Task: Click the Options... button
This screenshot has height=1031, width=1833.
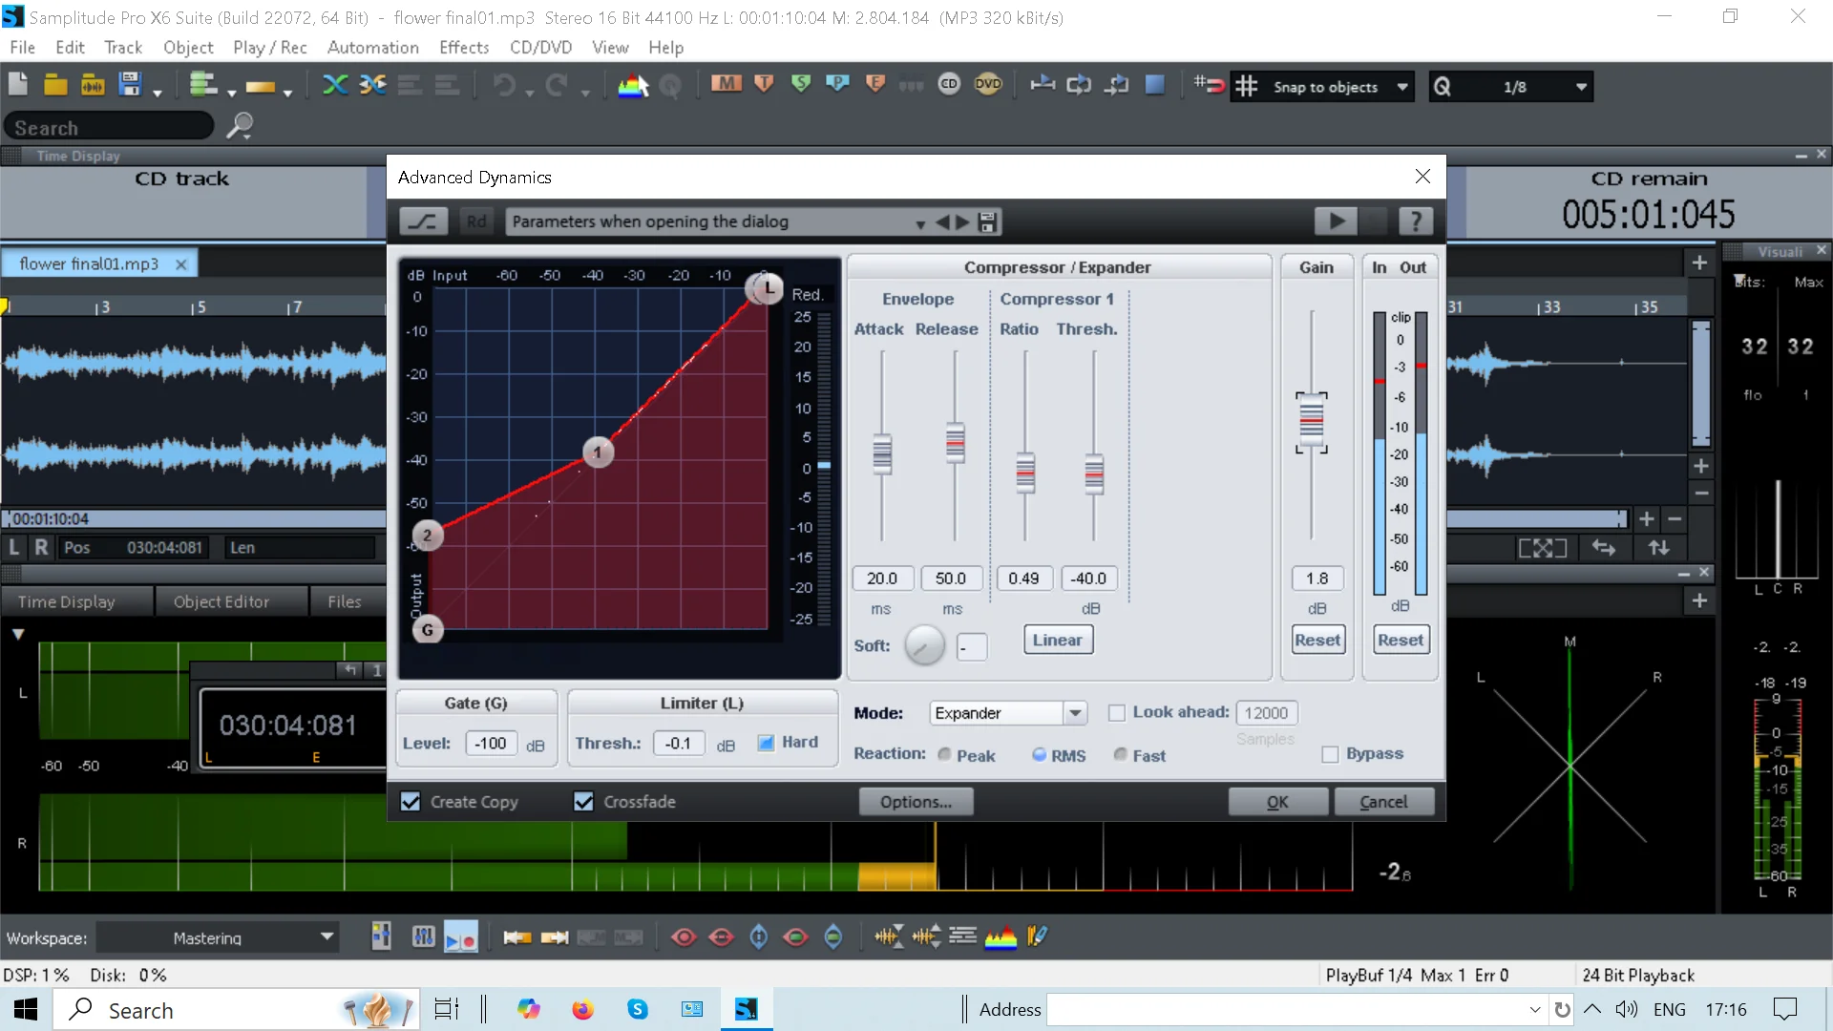Action: click(x=916, y=802)
